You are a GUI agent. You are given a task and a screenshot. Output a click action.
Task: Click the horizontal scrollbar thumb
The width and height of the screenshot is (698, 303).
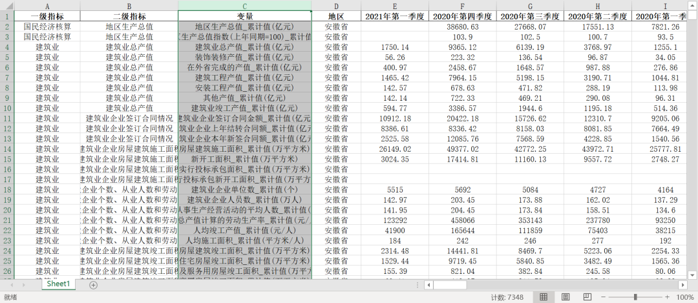(x=450, y=285)
